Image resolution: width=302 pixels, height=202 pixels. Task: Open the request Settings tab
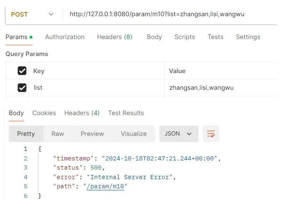tap(248, 37)
